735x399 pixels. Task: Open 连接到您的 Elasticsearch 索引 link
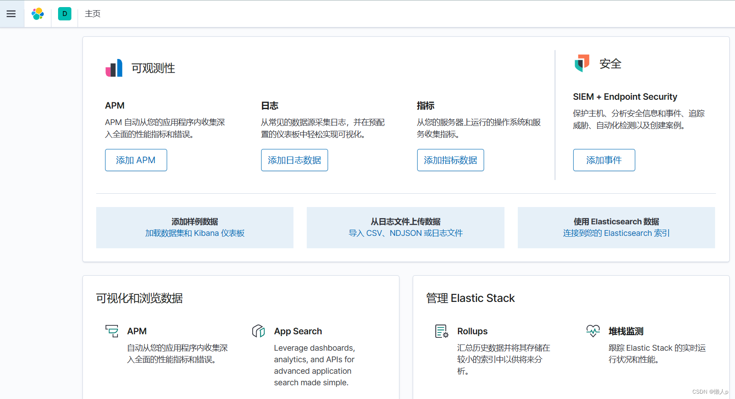(x=616, y=233)
